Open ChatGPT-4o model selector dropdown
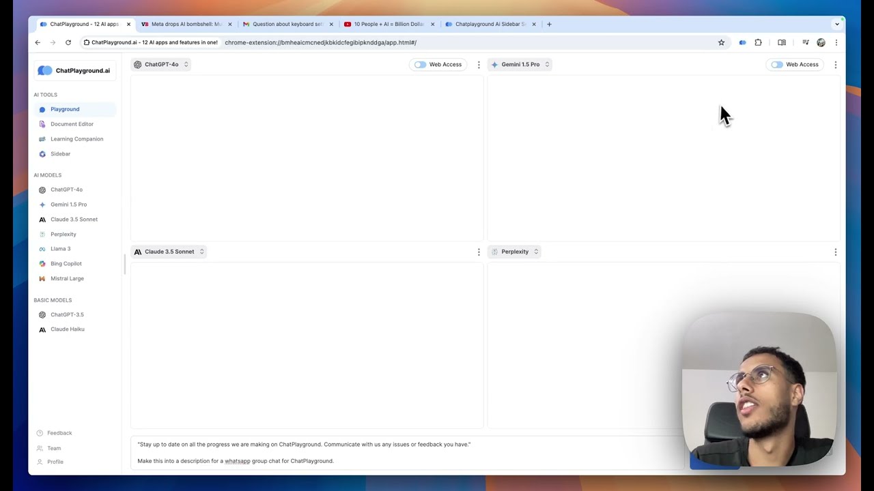 (161, 64)
